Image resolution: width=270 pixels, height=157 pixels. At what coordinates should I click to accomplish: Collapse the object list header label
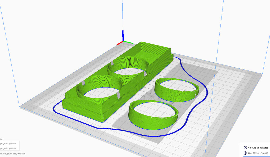pyautogui.click(x=1, y=139)
